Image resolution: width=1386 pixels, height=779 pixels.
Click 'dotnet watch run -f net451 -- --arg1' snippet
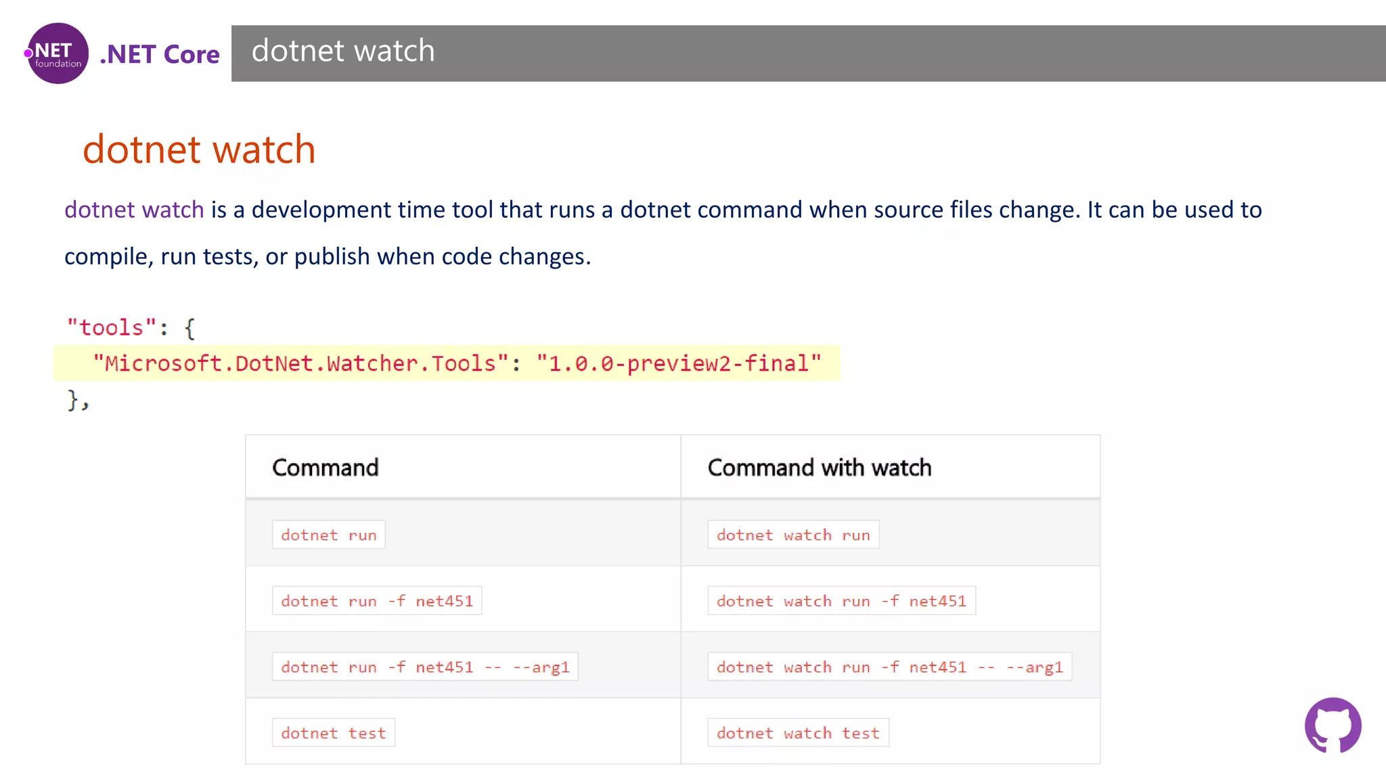[x=889, y=667]
